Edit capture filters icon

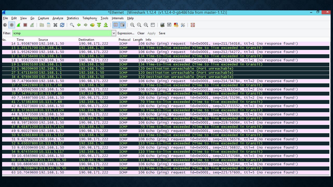162,25
